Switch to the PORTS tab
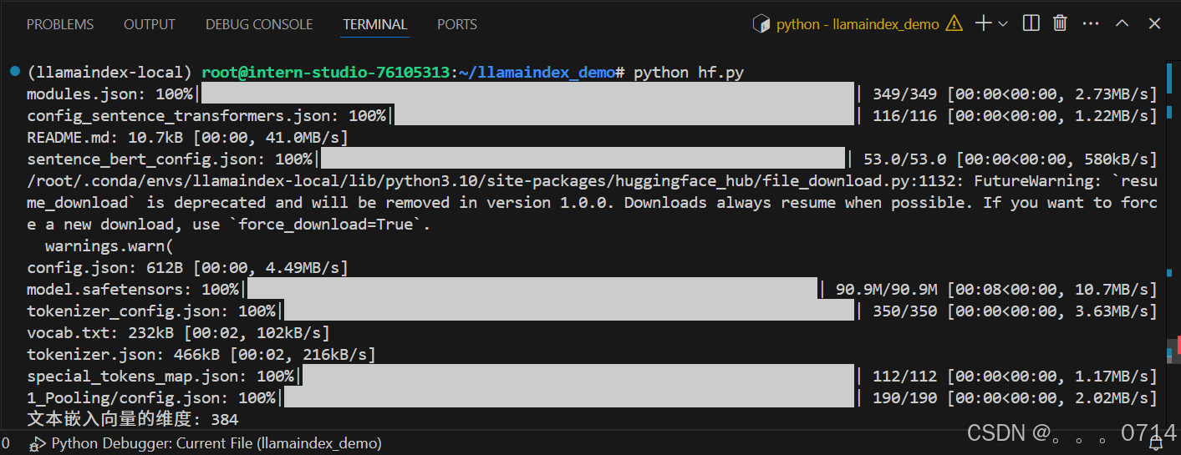 (457, 24)
